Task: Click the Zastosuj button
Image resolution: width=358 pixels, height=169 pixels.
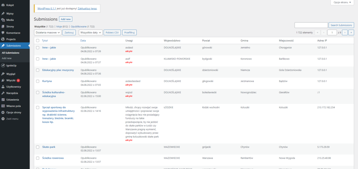Action: (x=69, y=32)
